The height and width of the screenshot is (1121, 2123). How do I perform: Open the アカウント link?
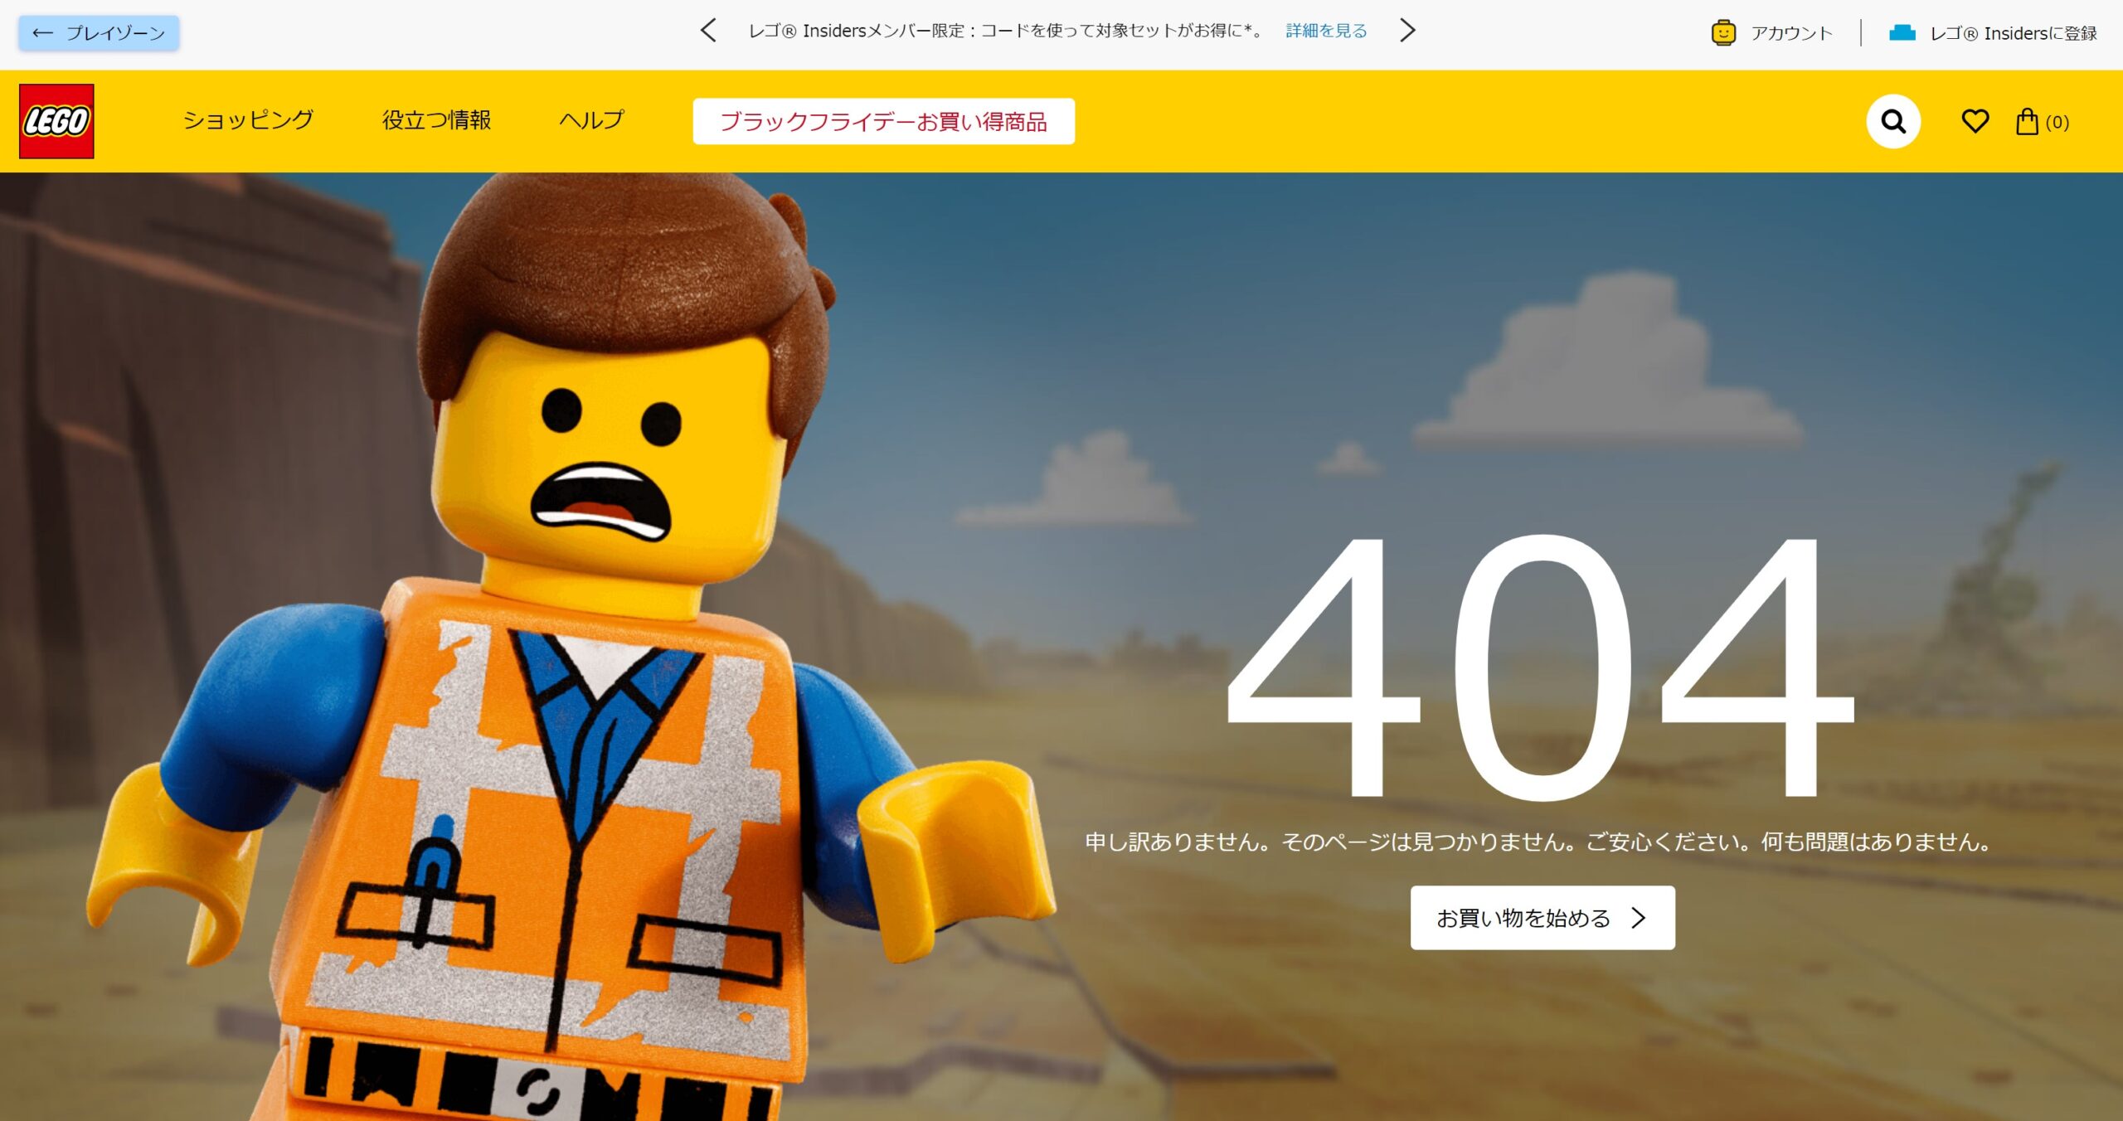pos(1791,33)
